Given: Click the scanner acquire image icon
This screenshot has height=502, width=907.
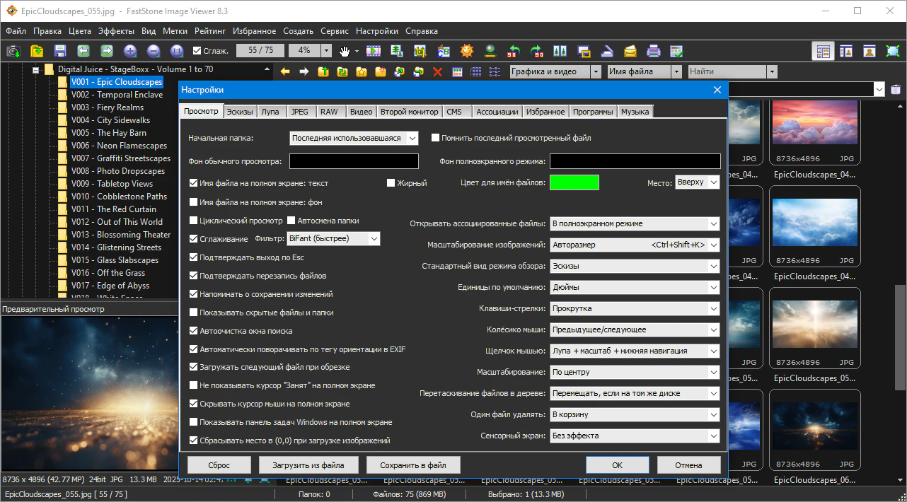Looking at the screenshot, I should [x=607, y=51].
